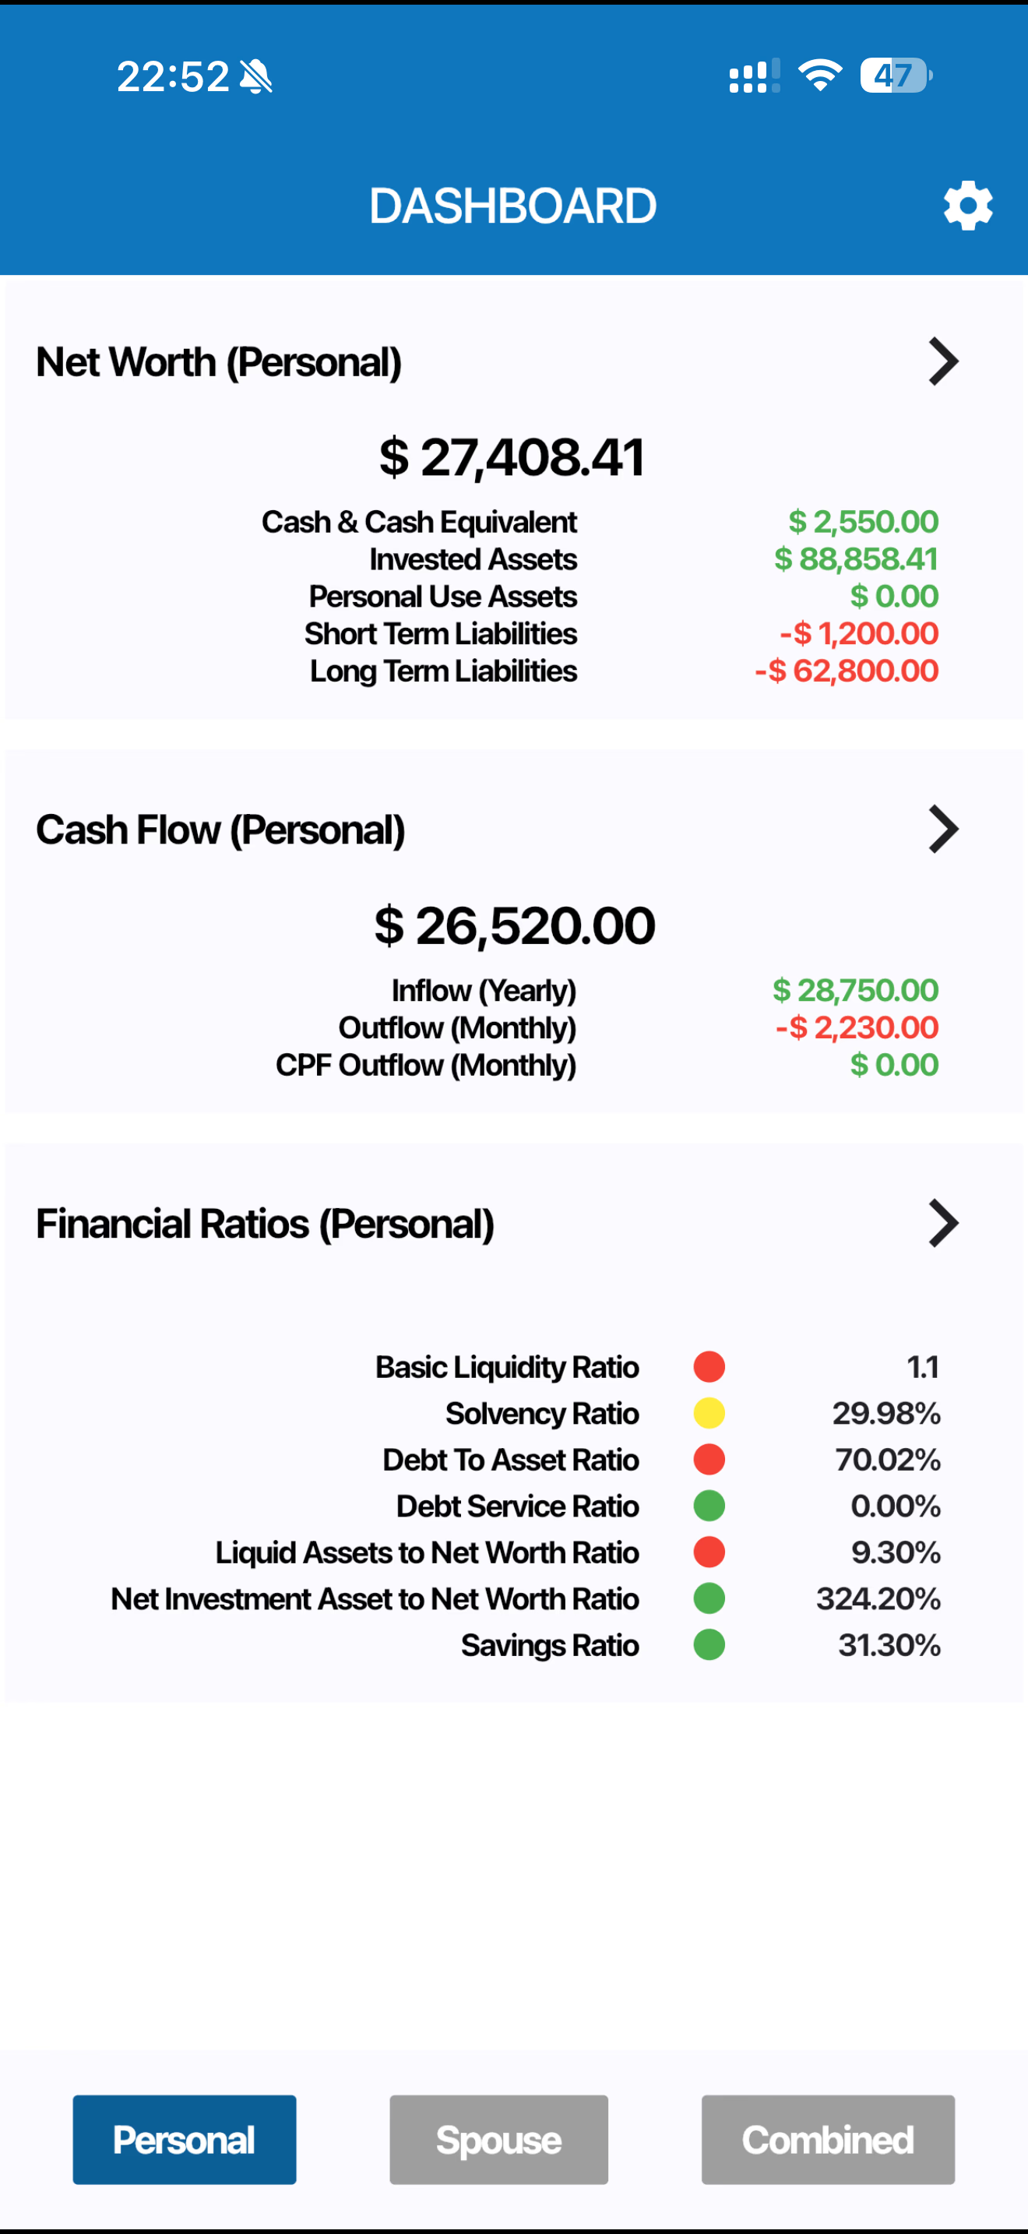Tap the $ 26,520.00 cash flow total

click(514, 925)
